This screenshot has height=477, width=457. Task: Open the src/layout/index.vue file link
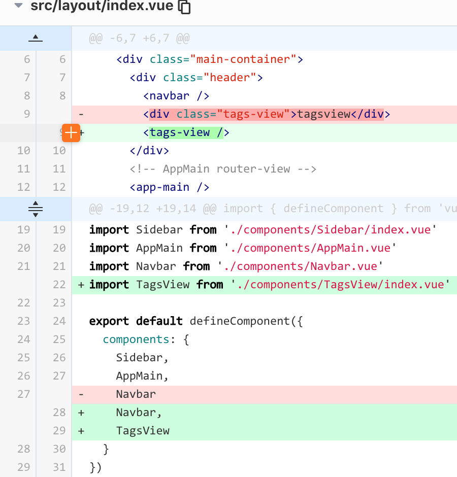pyautogui.click(x=102, y=7)
